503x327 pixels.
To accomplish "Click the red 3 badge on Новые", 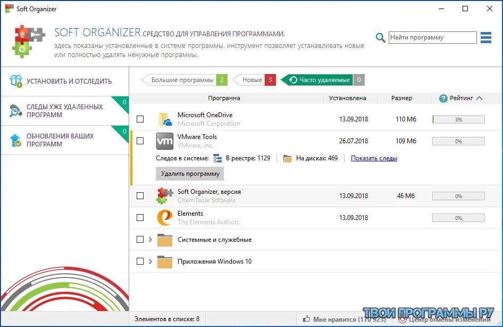I will [270, 80].
